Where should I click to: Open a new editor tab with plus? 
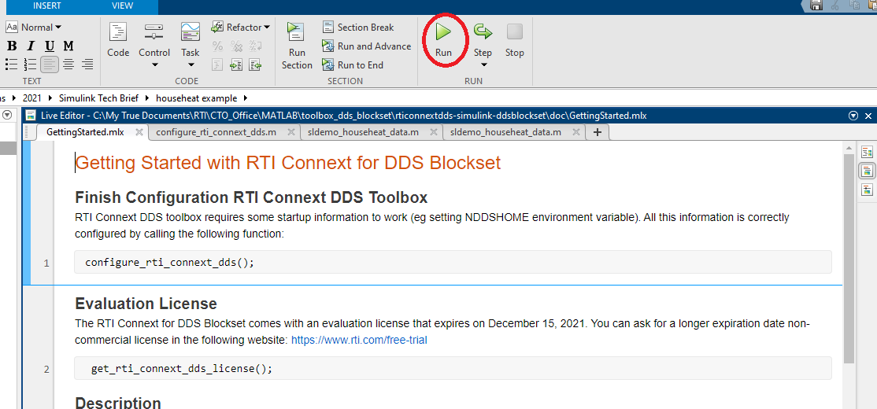point(597,132)
